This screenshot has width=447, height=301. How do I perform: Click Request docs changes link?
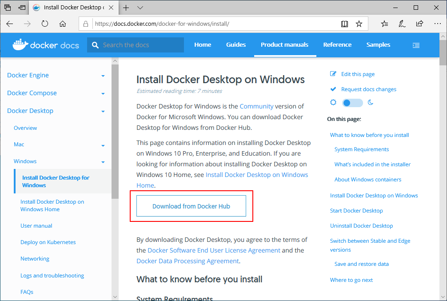coord(369,89)
